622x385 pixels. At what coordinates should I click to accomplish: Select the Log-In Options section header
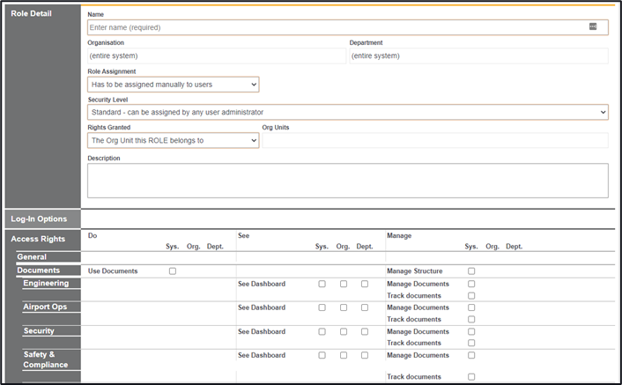[x=39, y=218]
